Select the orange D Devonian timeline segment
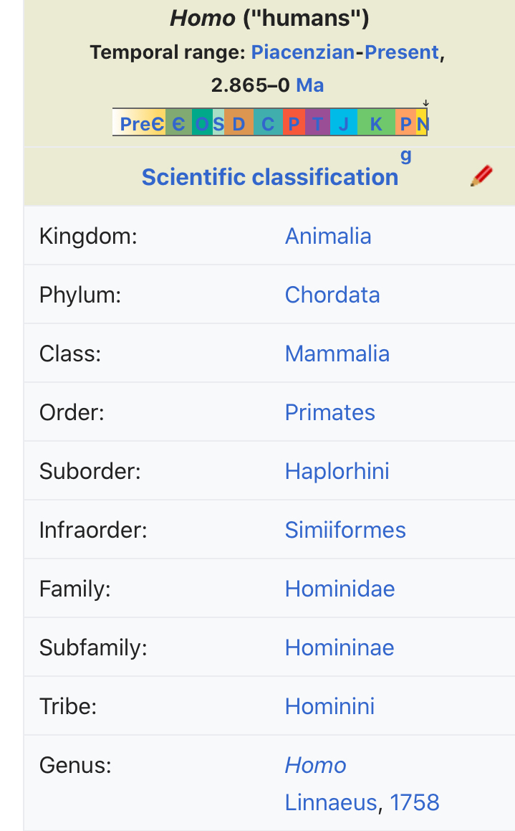 239,123
